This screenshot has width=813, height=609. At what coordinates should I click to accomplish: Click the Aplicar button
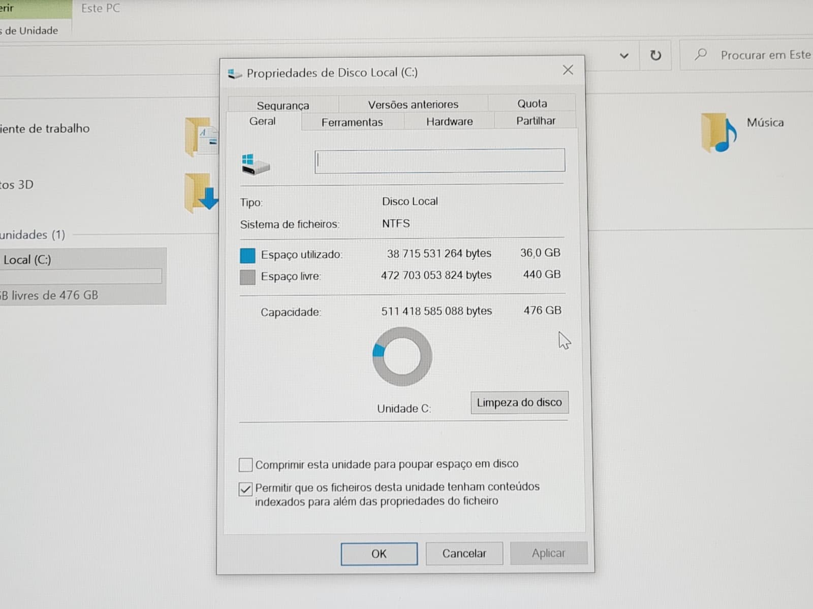point(548,553)
